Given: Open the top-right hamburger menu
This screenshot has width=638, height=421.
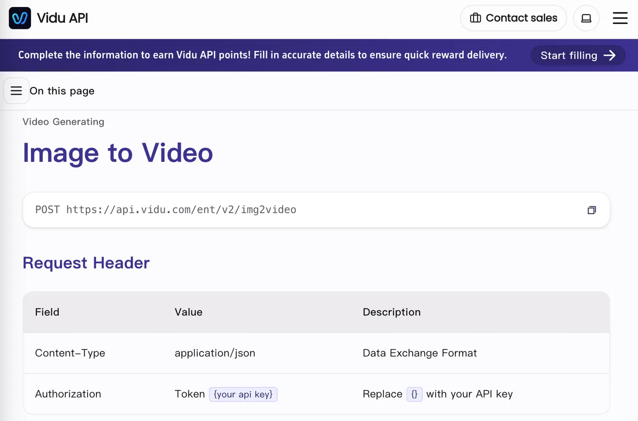Looking at the screenshot, I should tap(620, 18).
